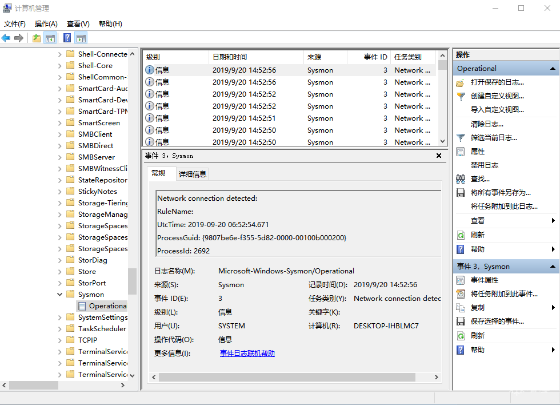Sort events by 事件 ID column header
This screenshot has height=405, width=560.
[x=369, y=57]
